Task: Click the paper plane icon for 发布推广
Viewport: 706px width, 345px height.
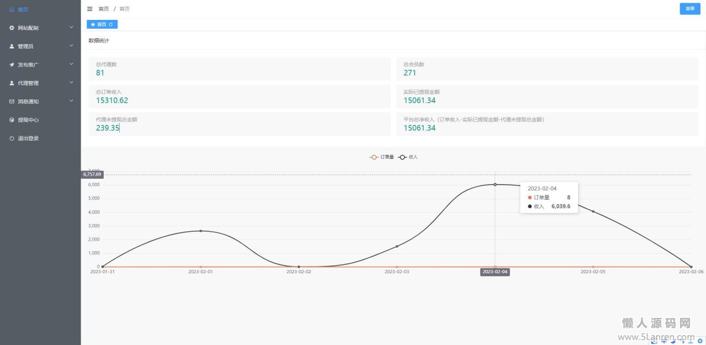Action: tap(12, 65)
